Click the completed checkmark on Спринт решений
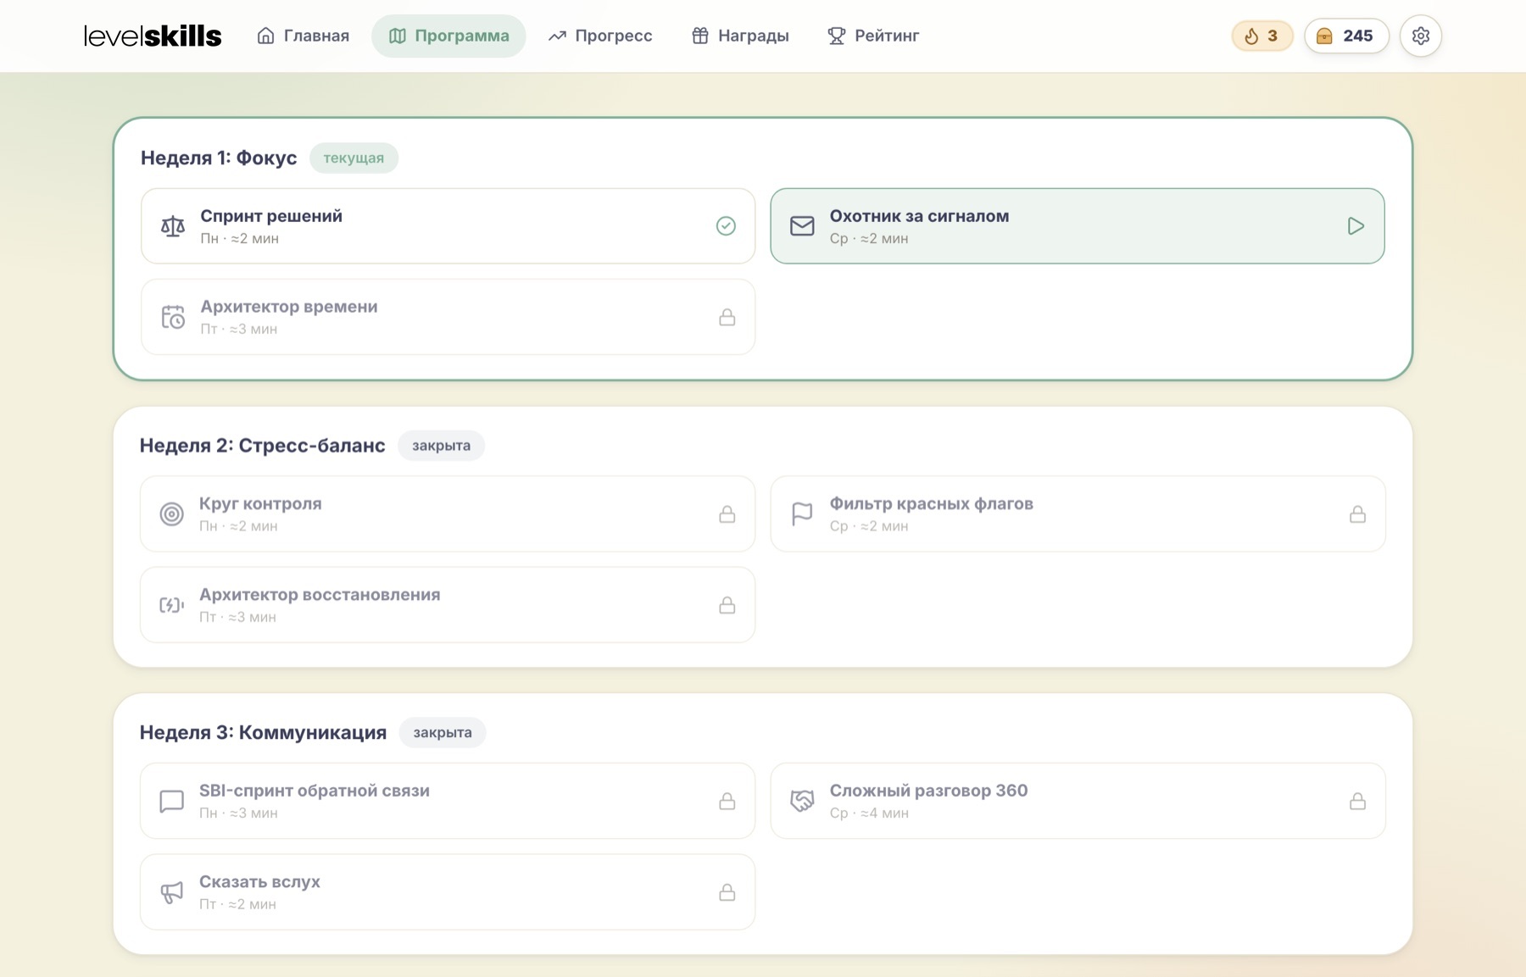This screenshot has height=977, width=1526. tap(726, 226)
